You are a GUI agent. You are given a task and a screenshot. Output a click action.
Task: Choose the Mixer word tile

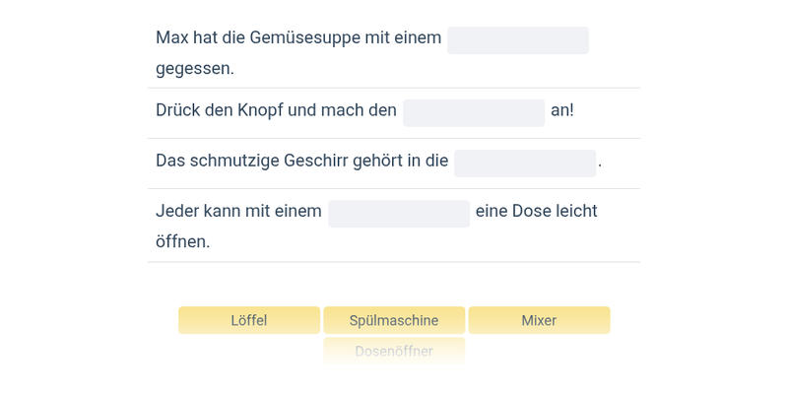tap(539, 320)
